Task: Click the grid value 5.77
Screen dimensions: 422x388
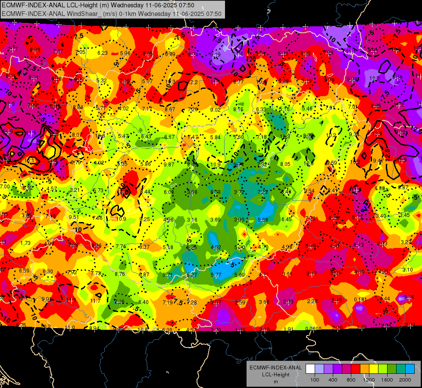Action: (x=216, y=275)
